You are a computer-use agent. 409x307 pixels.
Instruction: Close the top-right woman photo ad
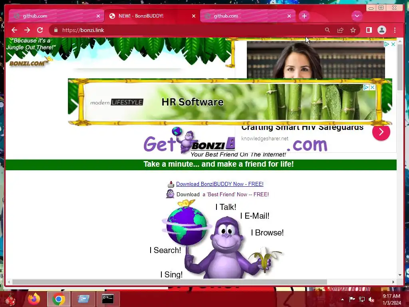pyautogui.click(x=393, y=44)
